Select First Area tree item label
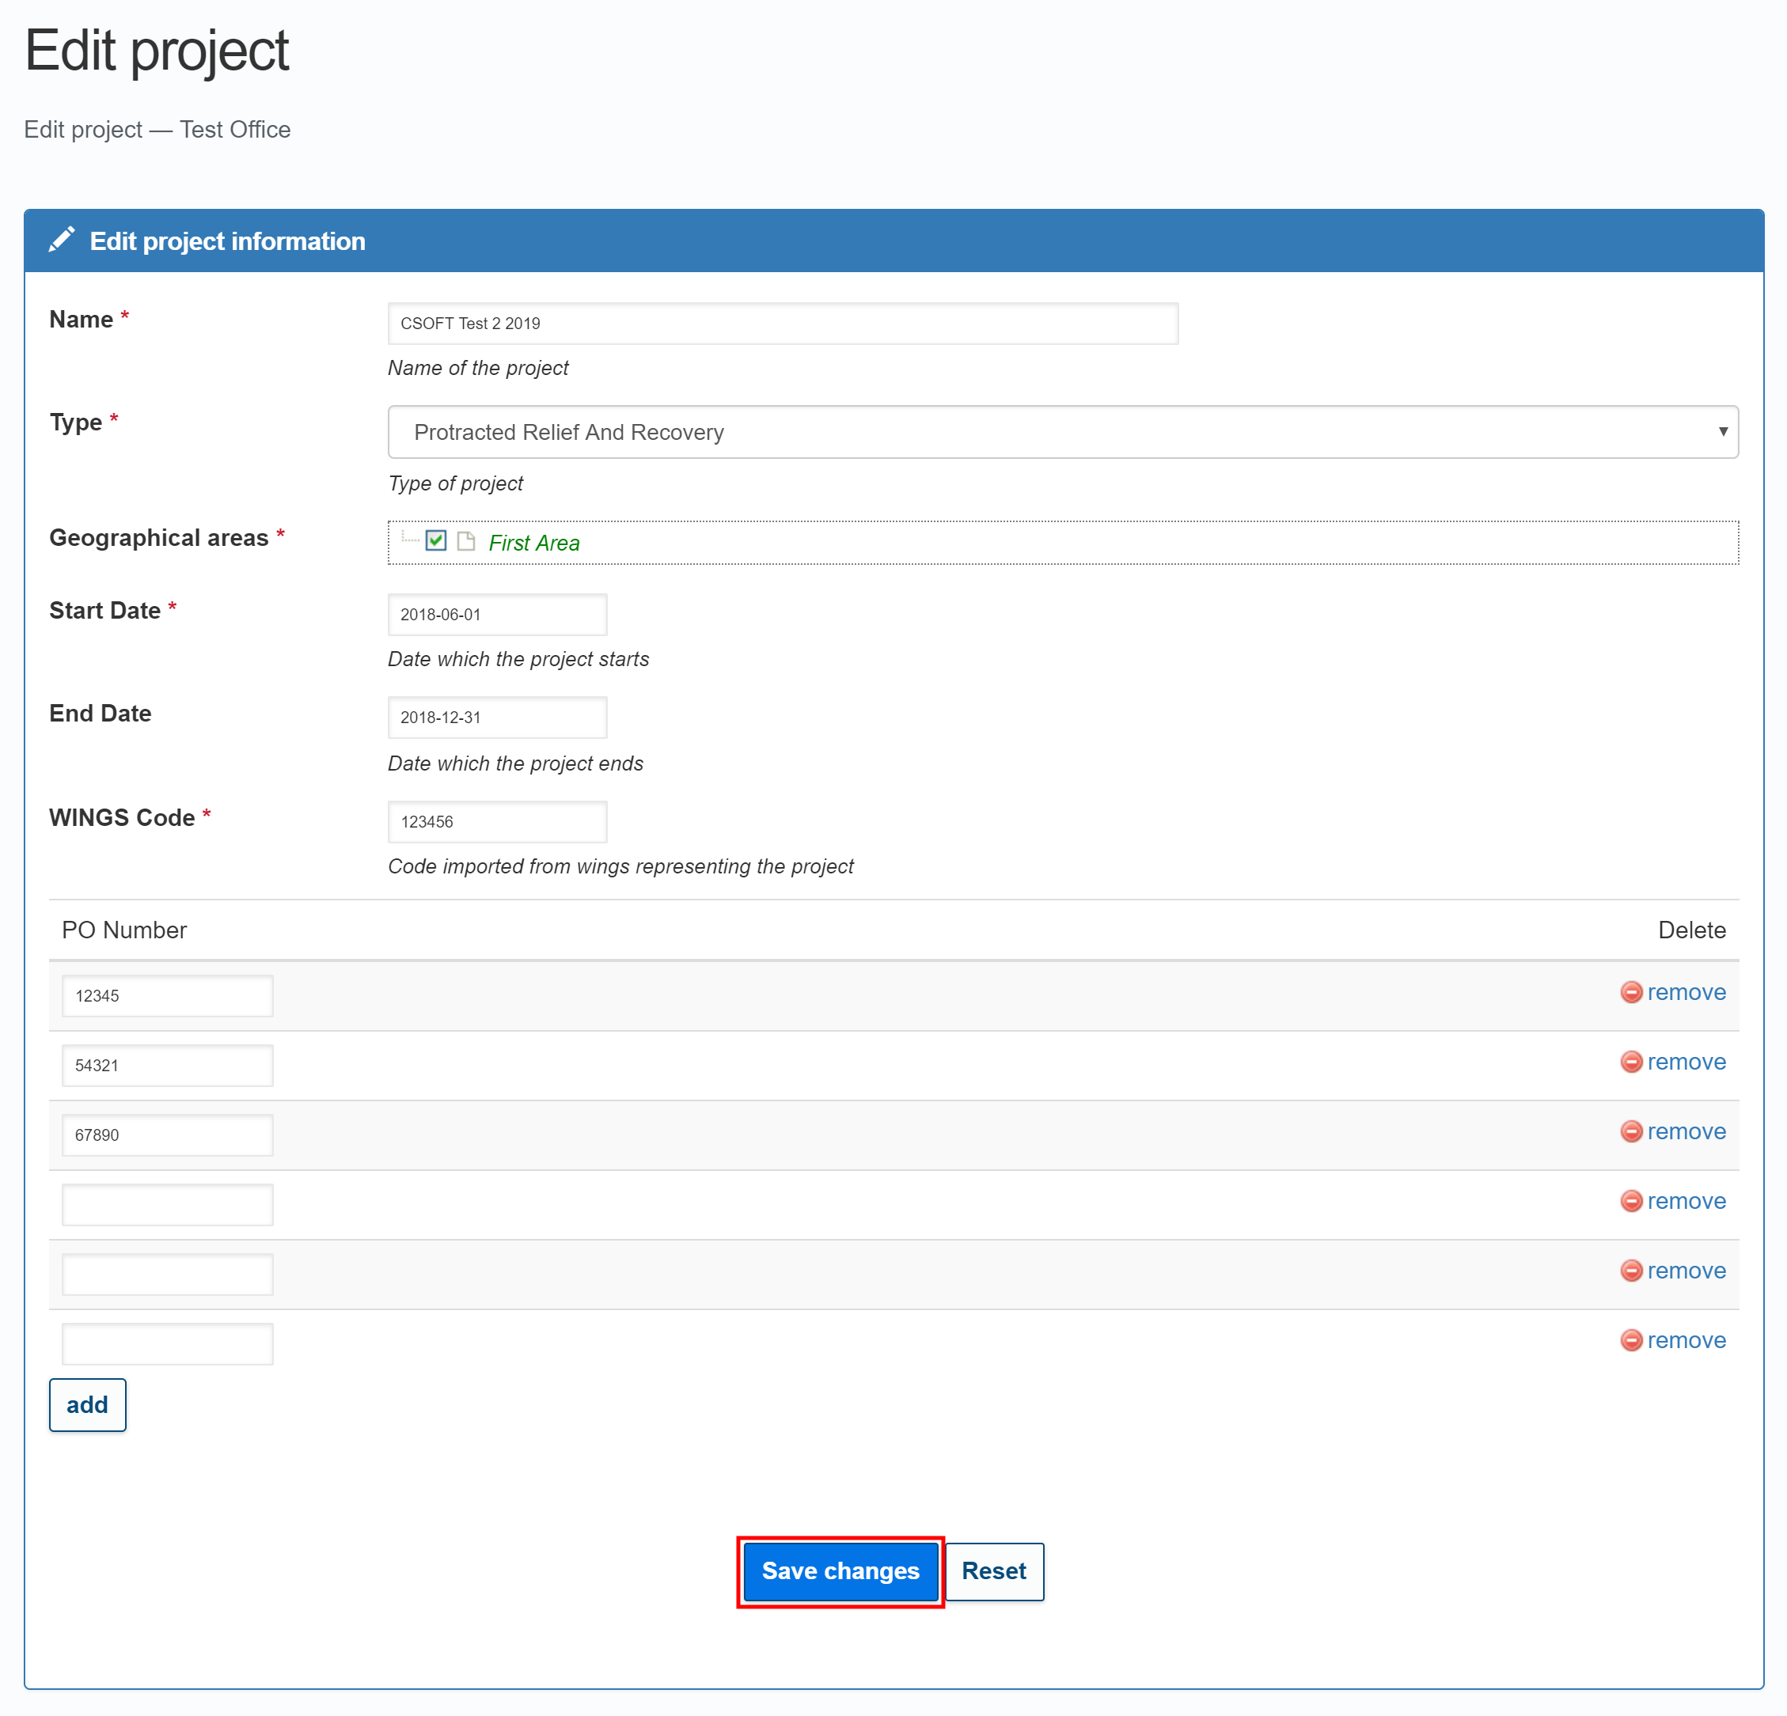 click(533, 544)
